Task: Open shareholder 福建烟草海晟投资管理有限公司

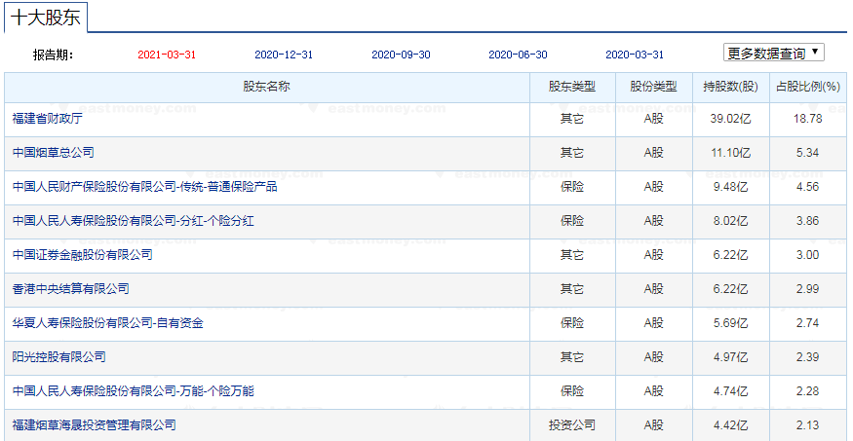Action: pos(95,425)
